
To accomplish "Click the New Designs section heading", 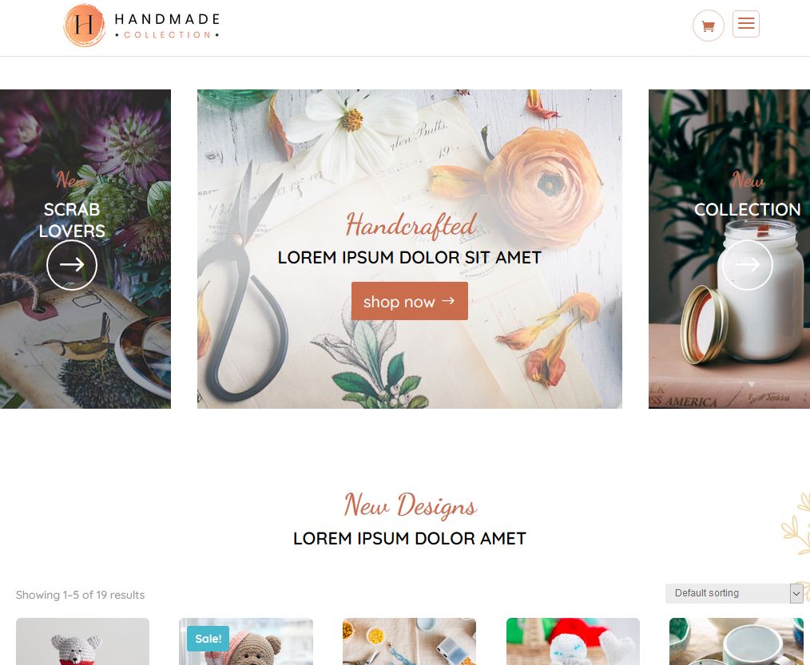I will point(410,505).
